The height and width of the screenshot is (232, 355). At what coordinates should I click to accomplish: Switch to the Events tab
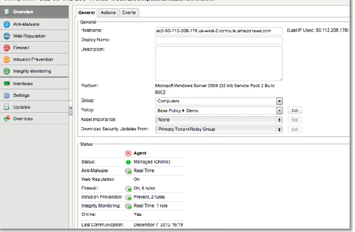tap(129, 13)
